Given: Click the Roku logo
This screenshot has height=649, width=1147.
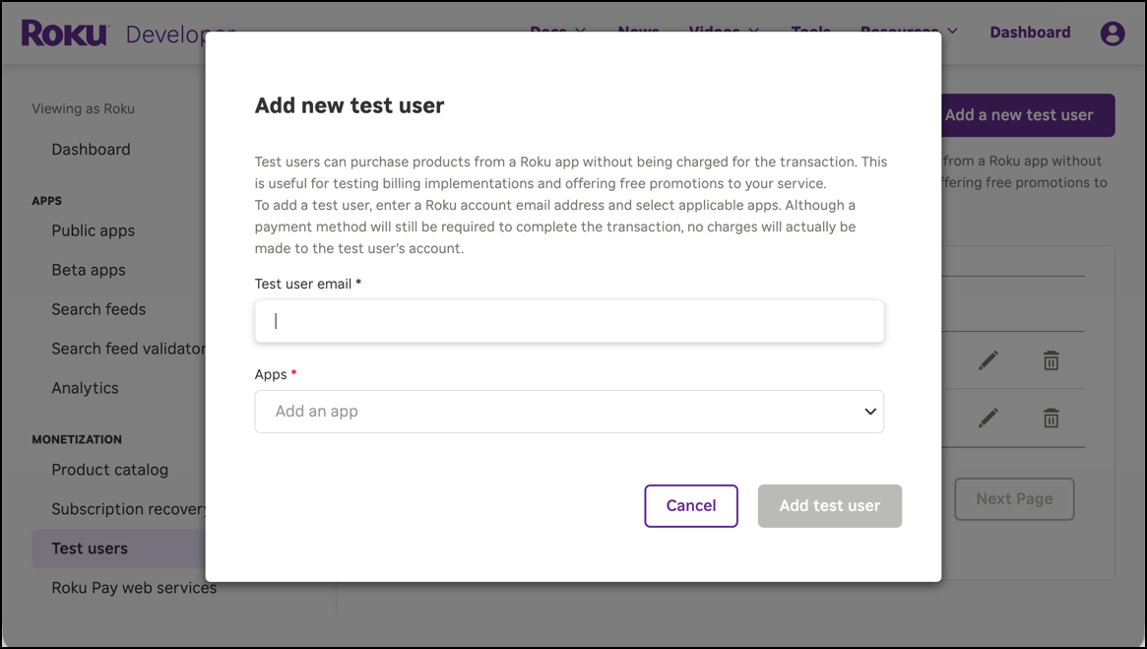Looking at the screenshot, I should (x=65, y=32).
